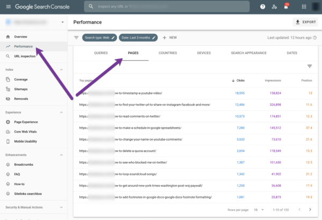Open the Google apps grid icon

(x=304, y=6)
